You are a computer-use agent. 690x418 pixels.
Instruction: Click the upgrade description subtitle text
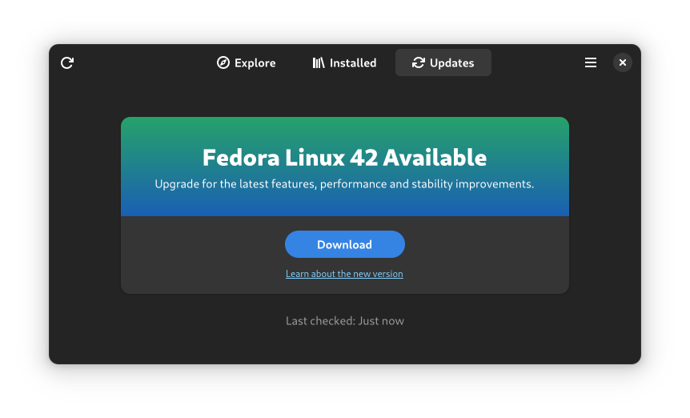pyautogui.click(x=344, y=184)
